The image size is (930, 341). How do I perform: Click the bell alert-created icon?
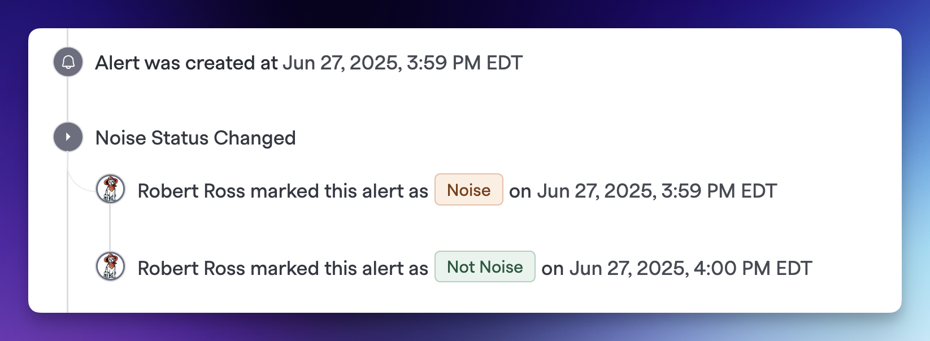pyautogui.click(x=68, y=62)
